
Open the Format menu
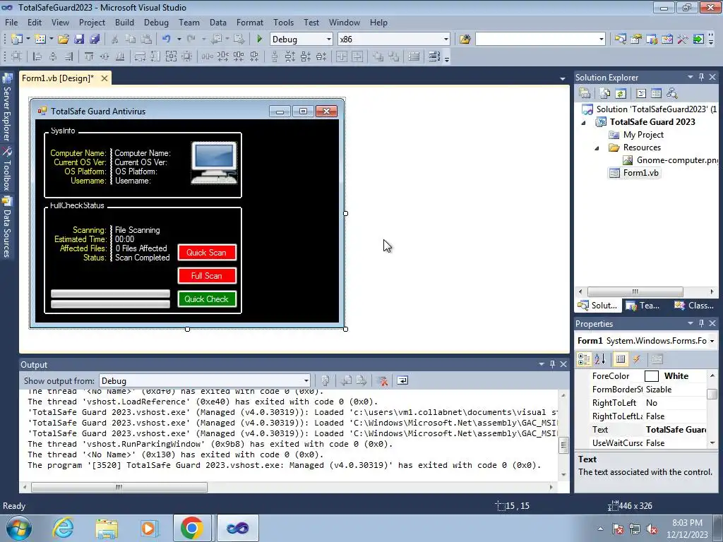point(249,22)
